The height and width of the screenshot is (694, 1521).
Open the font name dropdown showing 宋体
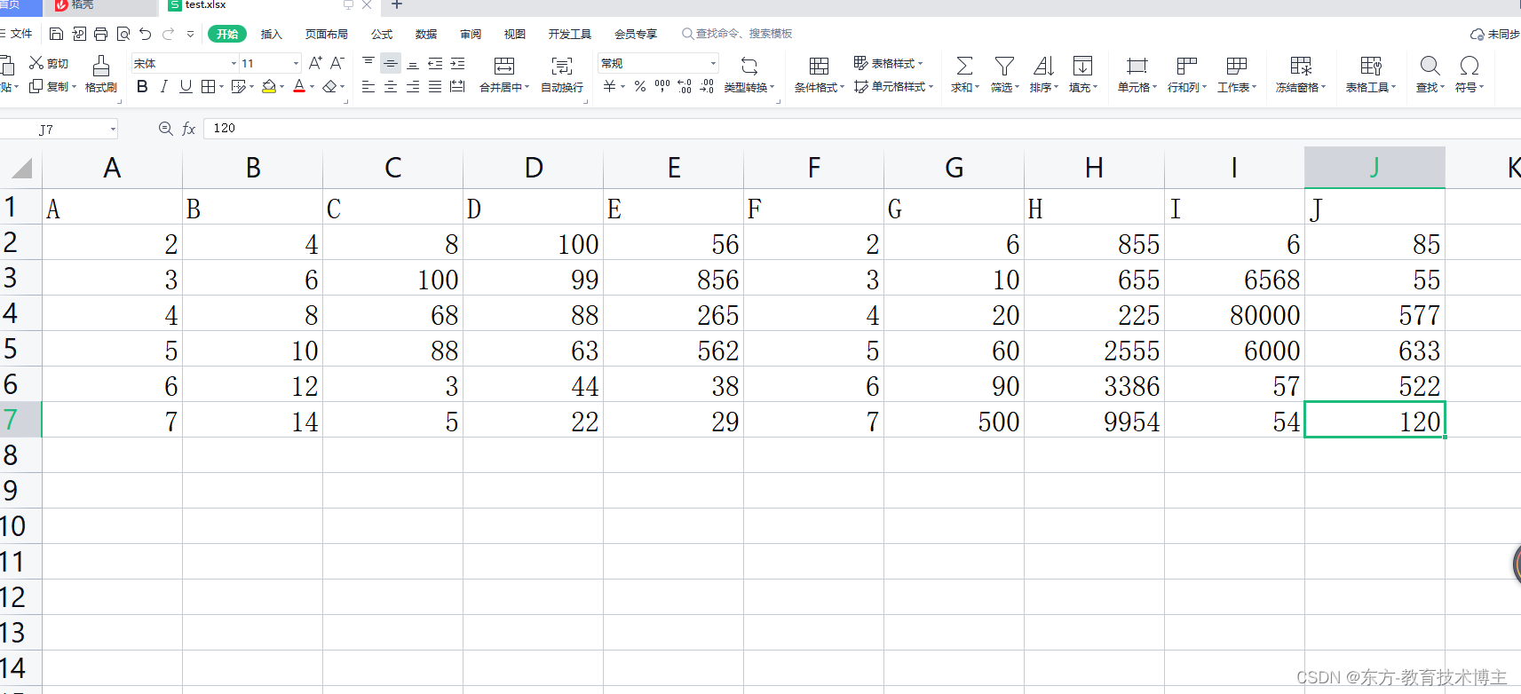pos(234,63)
